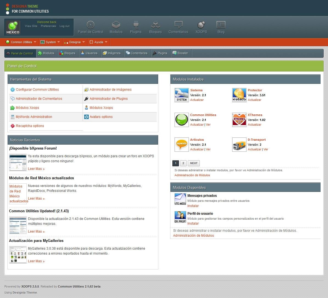Click page 2 of Modulos Instalados pagination

[x=183, y=163]
